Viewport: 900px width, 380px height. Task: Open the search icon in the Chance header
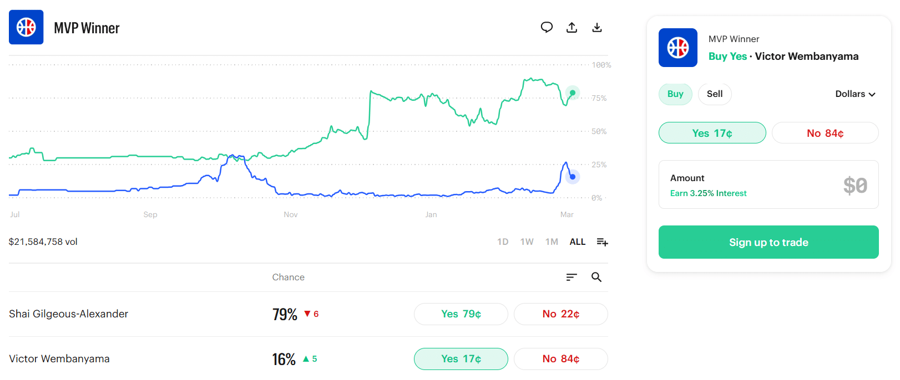click(596, 277)
